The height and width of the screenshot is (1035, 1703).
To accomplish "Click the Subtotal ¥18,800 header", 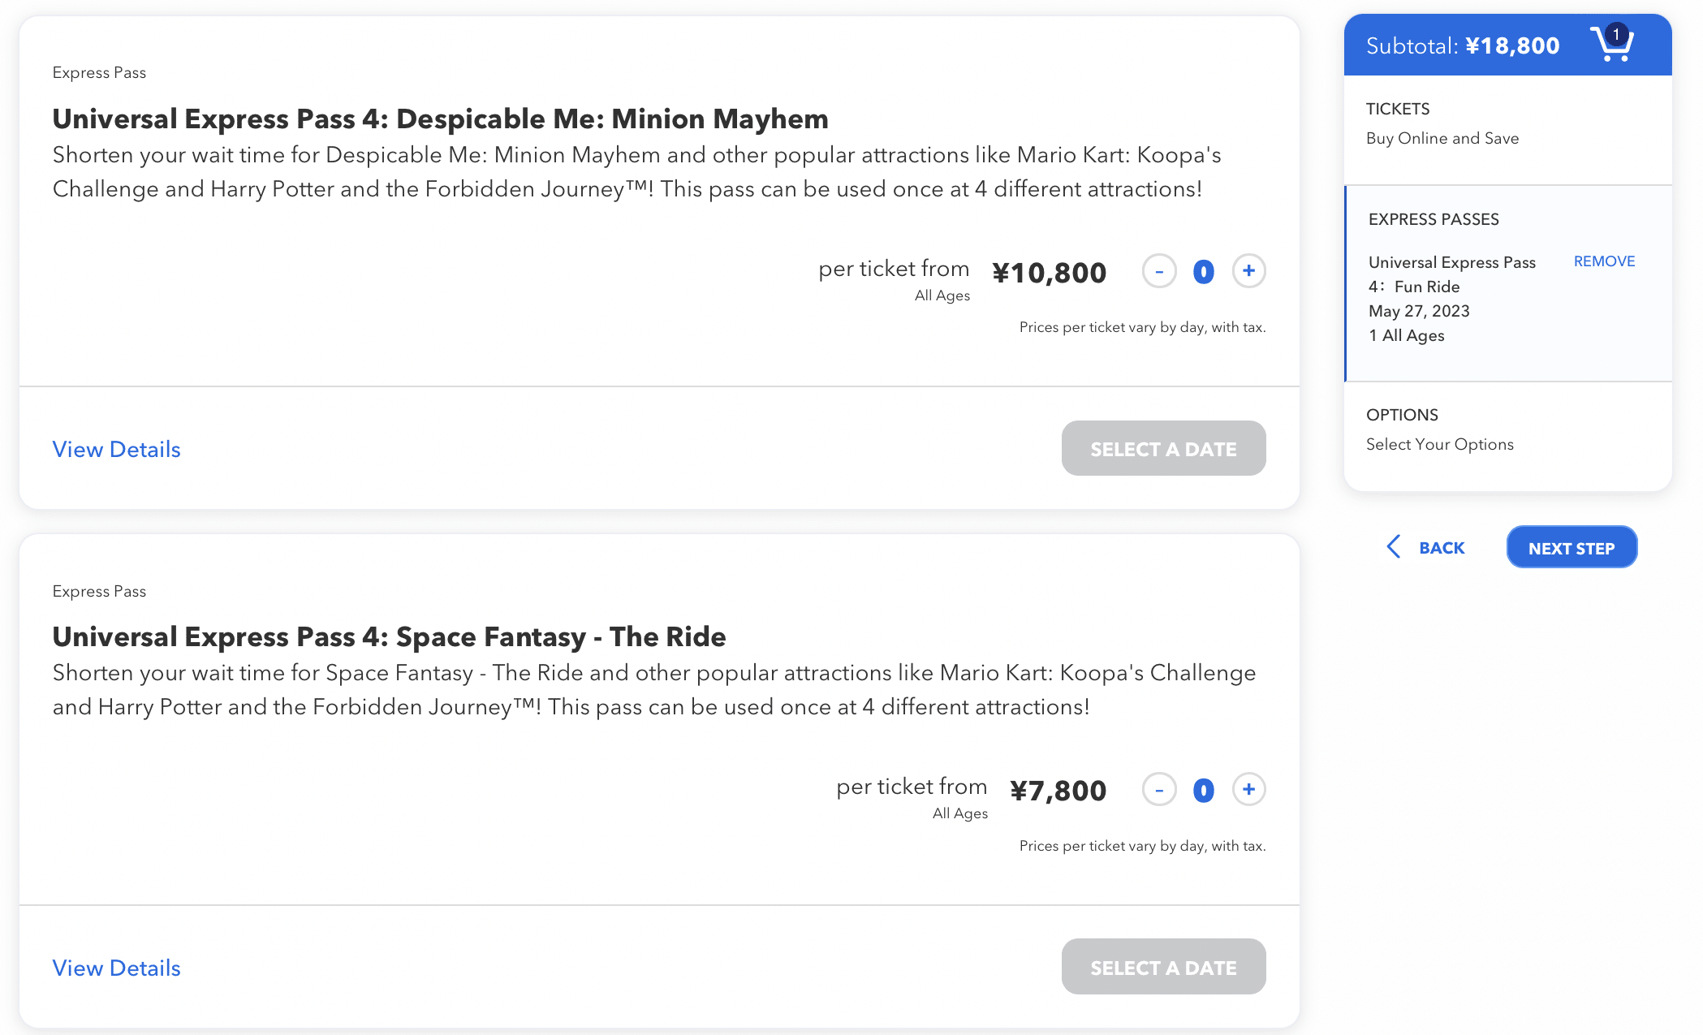I will (1462, 45).
